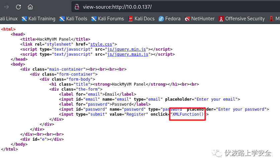Open the Fedora bookmark
The image size is (280, 165).
pos(170,19)
